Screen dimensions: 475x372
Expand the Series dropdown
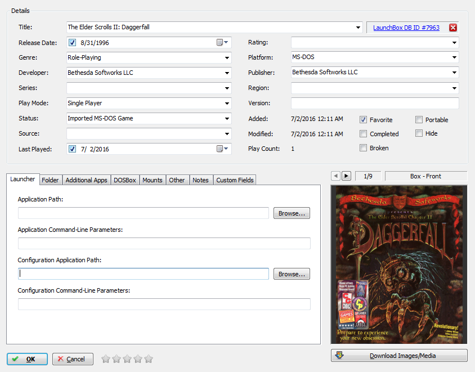[x=227, y=88]
